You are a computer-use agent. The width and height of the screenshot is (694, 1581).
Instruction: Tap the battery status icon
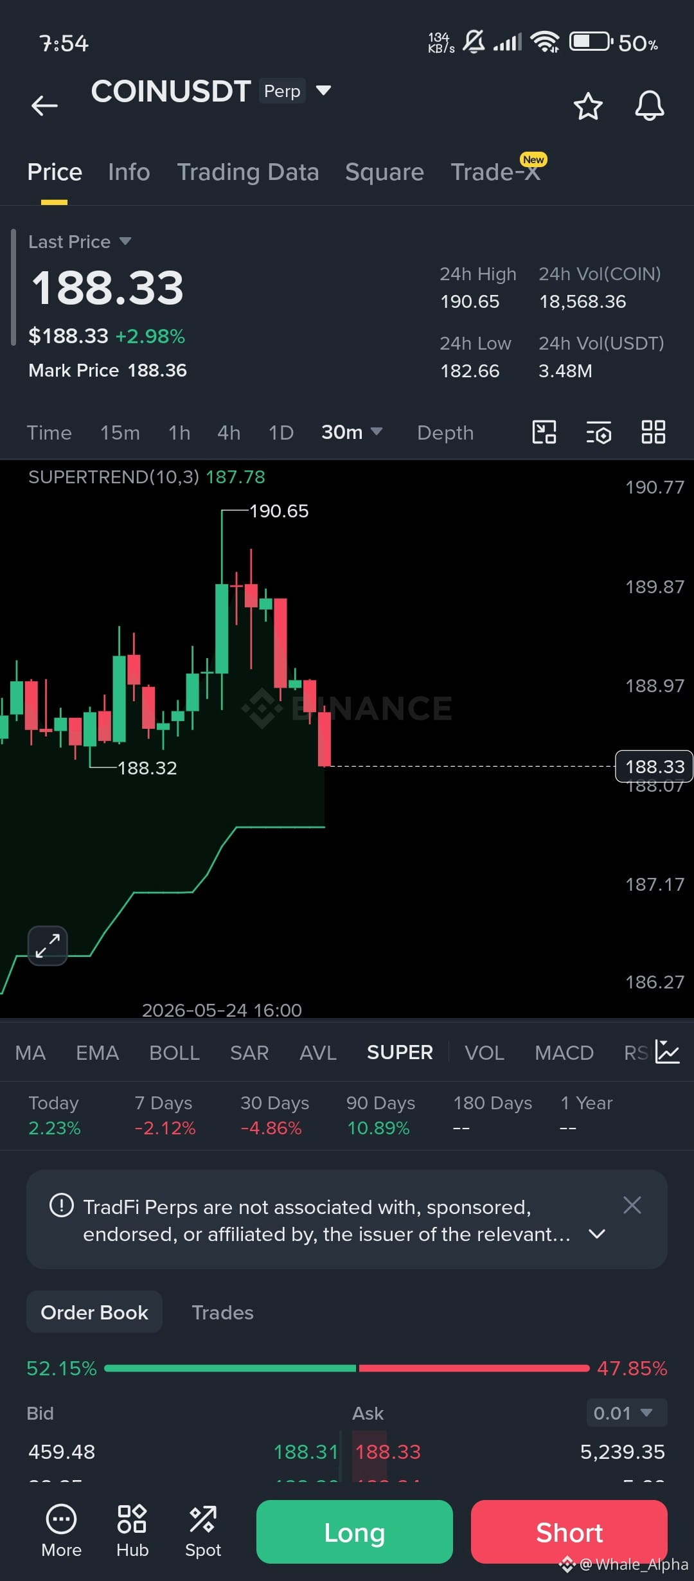591,42
